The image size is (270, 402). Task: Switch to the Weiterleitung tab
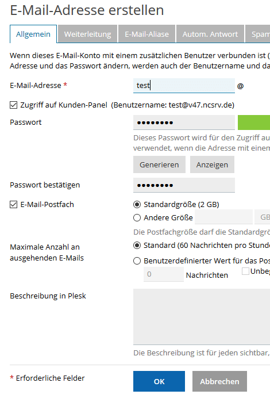[x=88, y=34]
